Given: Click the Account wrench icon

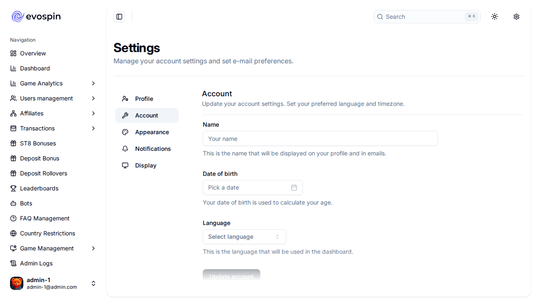Looking at the screenshot, I should coord(125,115).
